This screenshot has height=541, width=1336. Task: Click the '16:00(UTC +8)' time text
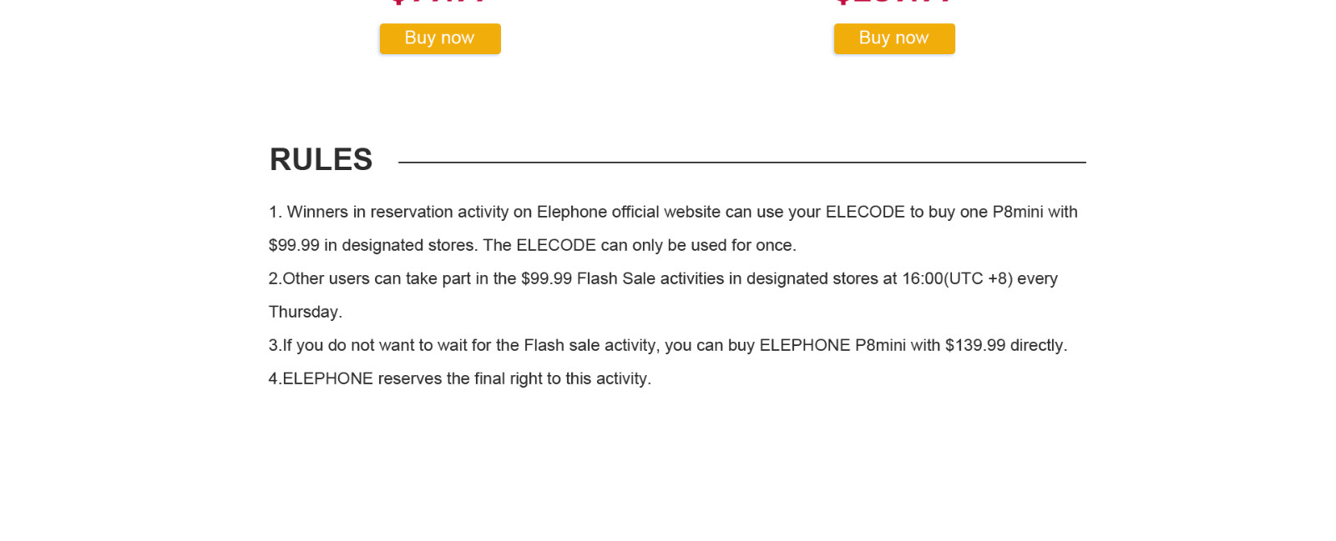[957, 278]
